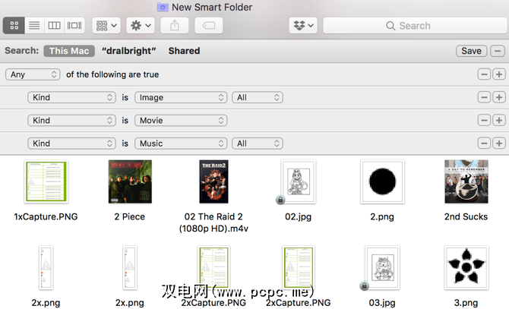Viewport: 509px width, 309px height.
Task: Add a rule after Kind is Image
Action: point(499,97)
